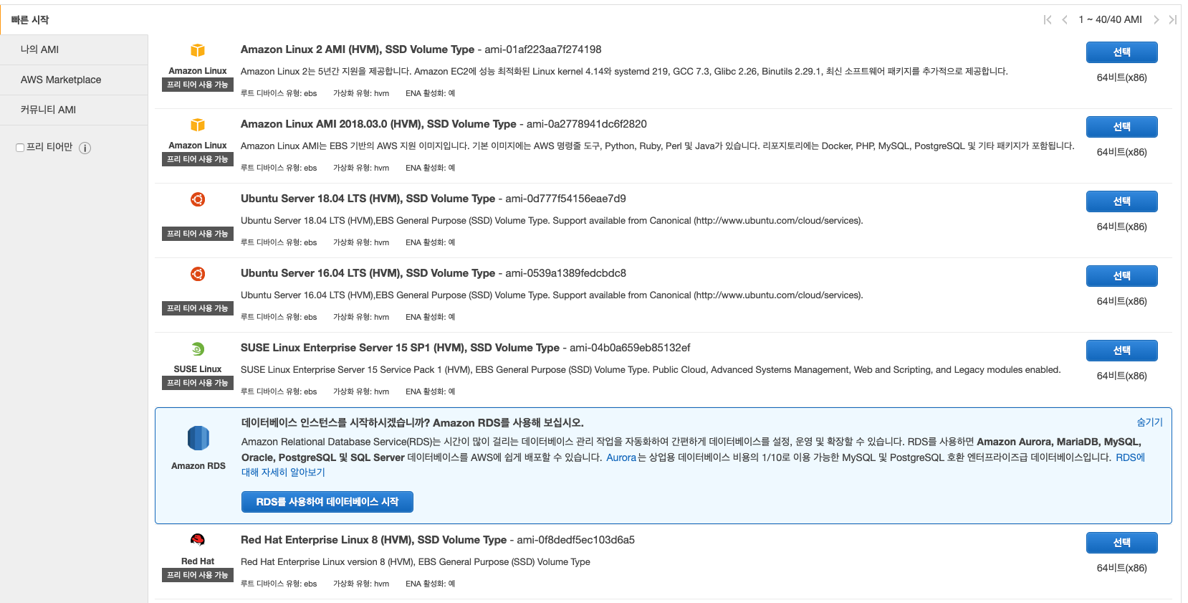
Task: Select Amazon Linux 2 AMI with 선택 button
Action: coord(1121,52)
